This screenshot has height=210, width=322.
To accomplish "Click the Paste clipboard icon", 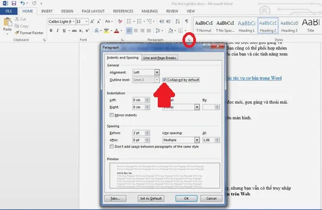I will (x=8, y=22).
